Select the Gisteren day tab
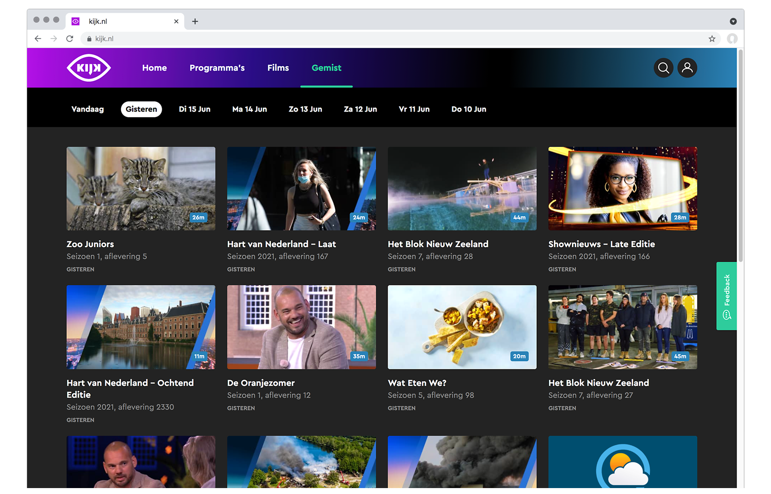This screenshot has height=494, width=771. (141, 109)
